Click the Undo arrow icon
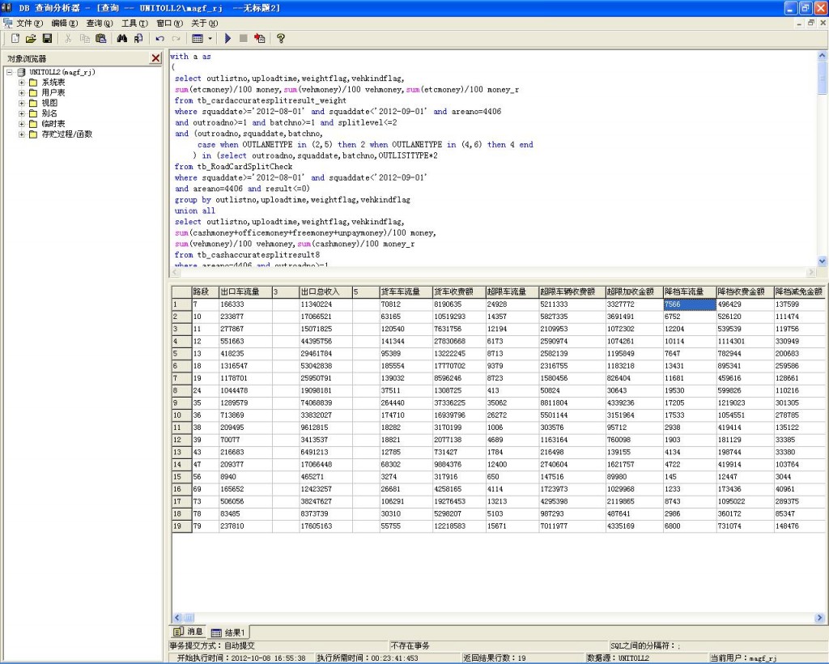 159,38
